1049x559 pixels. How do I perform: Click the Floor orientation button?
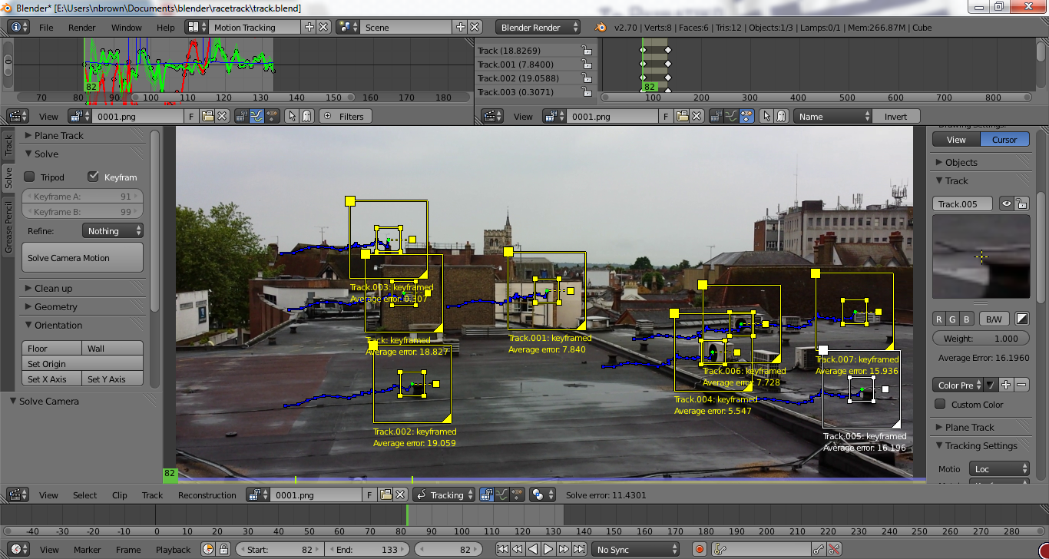click(52, 348)
